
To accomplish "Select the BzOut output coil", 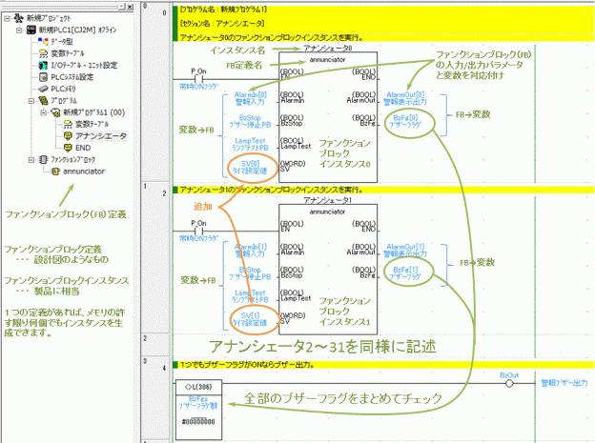I will 509,383.
